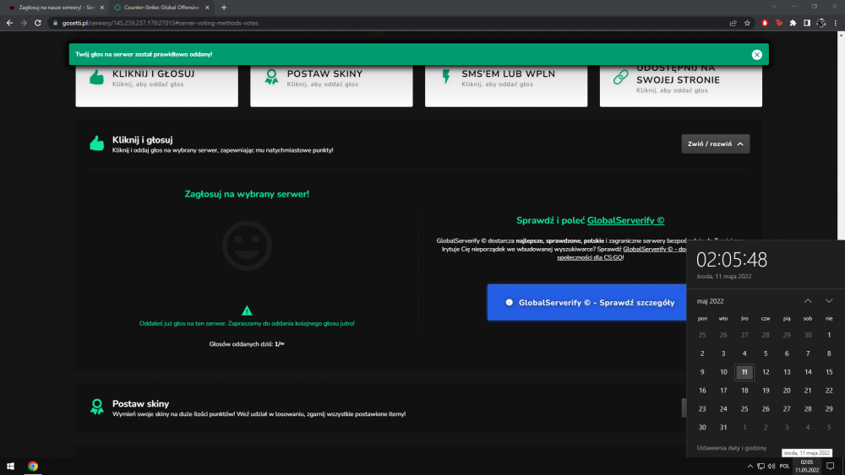Follow the GlobalServerify © heading link
The height and width of the screenshot is (475, 845).
pos(625,220)
